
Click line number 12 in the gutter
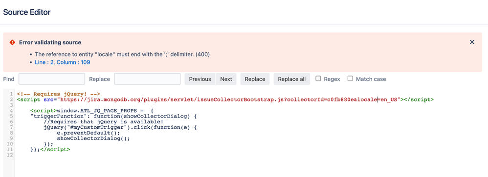coord(10,155)
